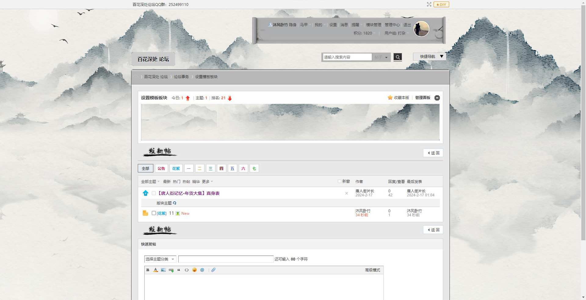Check the box for the 花絮 thread

tap(154, 213)
